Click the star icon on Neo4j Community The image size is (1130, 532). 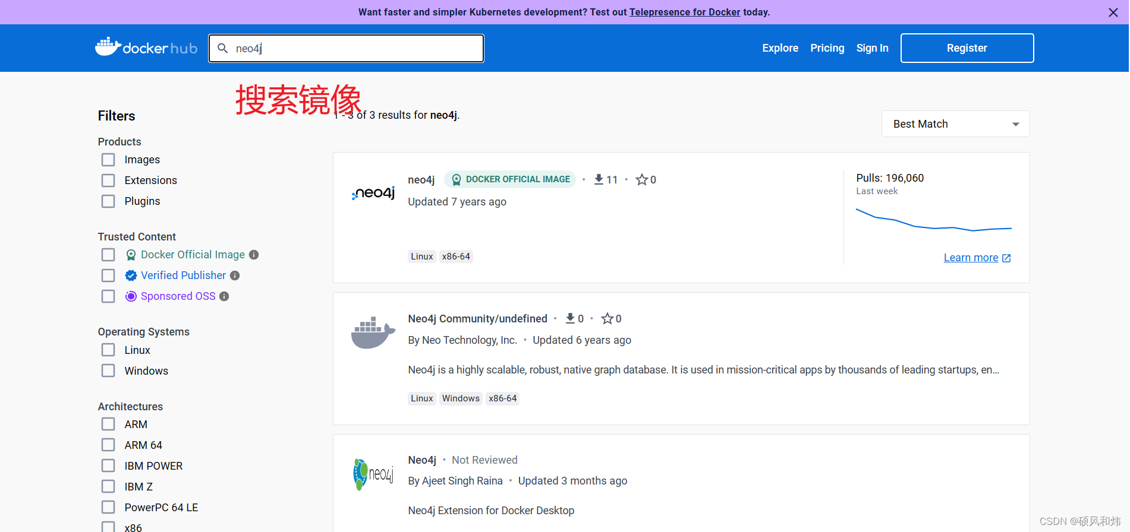tap(607, 319)
